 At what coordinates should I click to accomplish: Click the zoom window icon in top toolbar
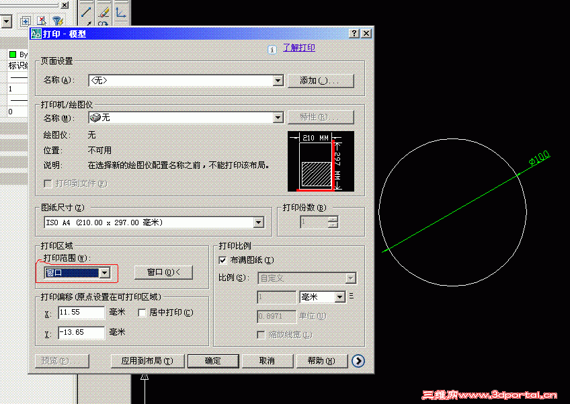tap(26, 22)
